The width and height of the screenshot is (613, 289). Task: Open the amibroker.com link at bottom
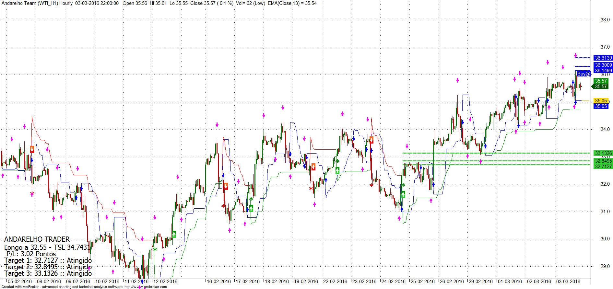[x=146, y=287]
